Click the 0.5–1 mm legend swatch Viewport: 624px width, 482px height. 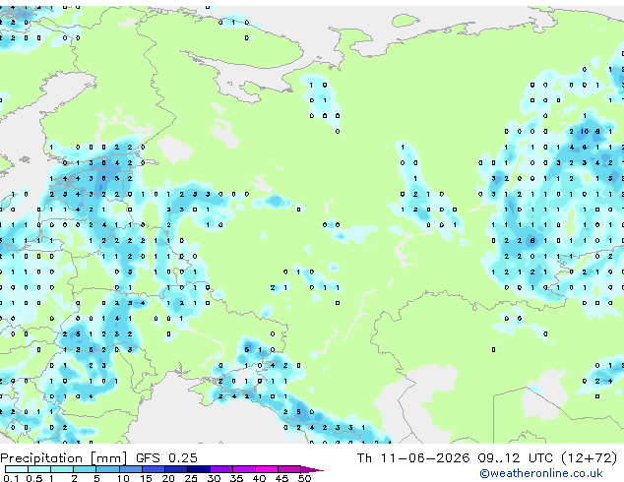pyautogui.click(x=39, y=469)
